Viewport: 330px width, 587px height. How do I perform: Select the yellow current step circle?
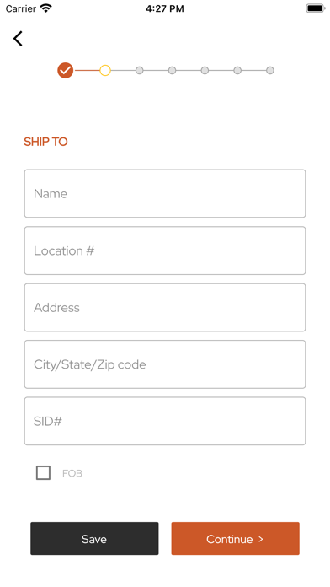(x=105, y=70)
